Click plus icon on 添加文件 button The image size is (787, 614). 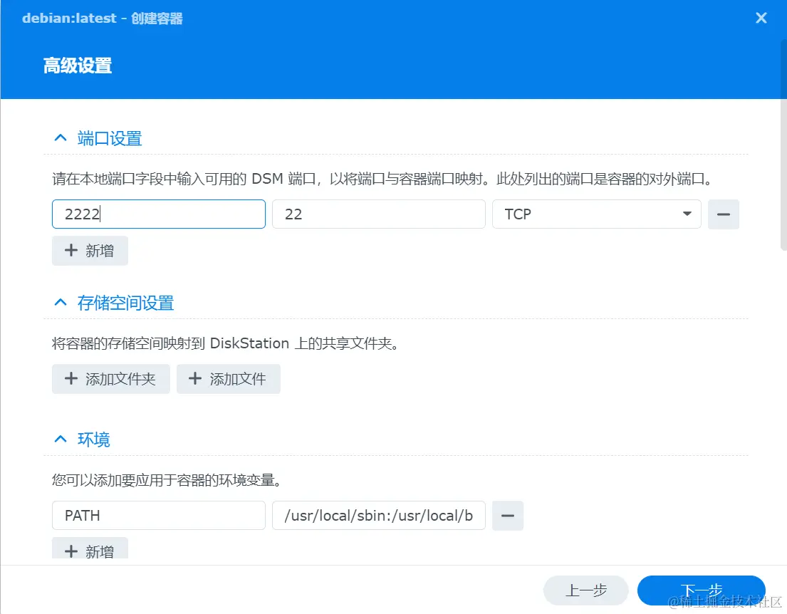click(194, 378)
